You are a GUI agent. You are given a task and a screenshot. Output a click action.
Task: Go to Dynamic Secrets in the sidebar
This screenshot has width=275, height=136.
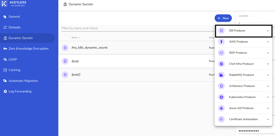coord(28,38)
